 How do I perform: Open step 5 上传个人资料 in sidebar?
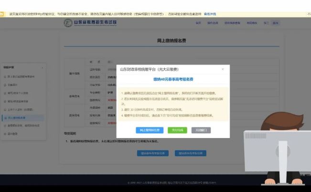(x=19, y=109)
